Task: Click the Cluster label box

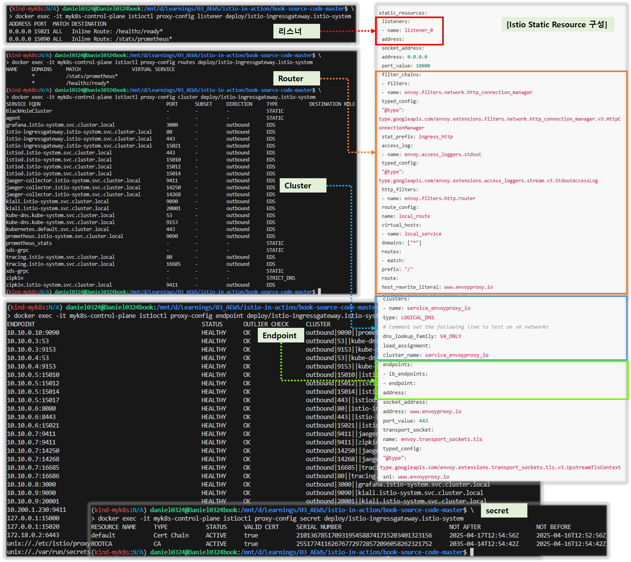Action: pos(303,186)
